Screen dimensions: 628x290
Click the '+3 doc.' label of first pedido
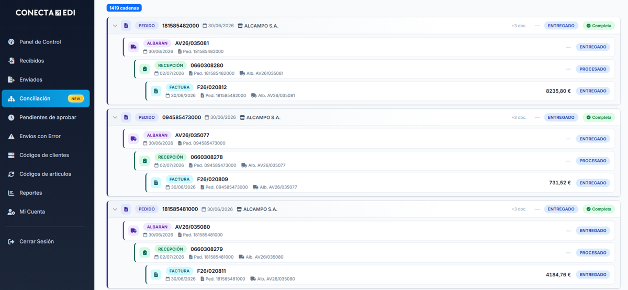tap(519, 26)
